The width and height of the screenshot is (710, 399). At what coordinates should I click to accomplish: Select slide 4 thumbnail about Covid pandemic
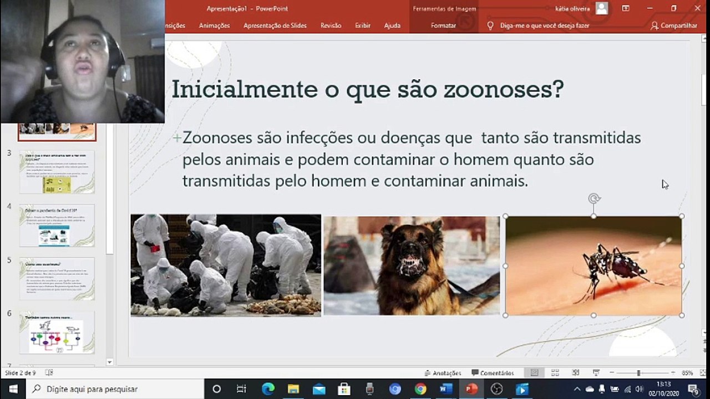point(57,226)
